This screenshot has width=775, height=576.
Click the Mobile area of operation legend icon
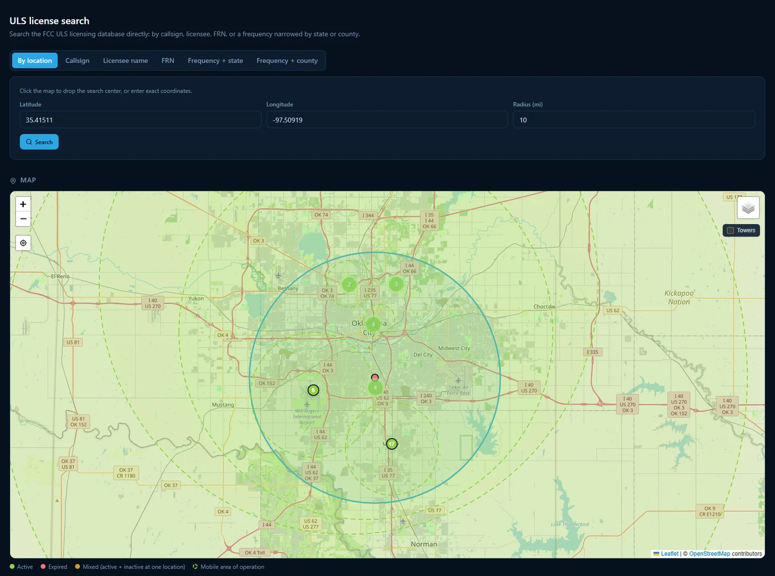(195, 567)
